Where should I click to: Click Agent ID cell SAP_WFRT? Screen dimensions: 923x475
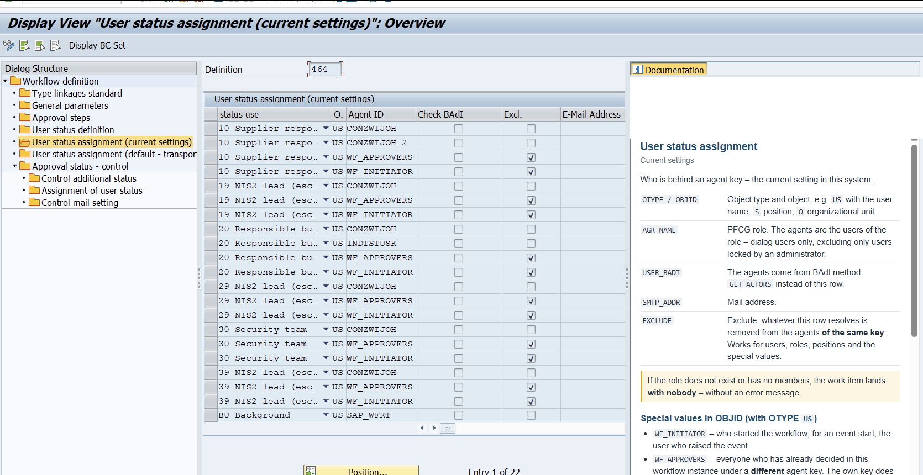coord(380,415)
